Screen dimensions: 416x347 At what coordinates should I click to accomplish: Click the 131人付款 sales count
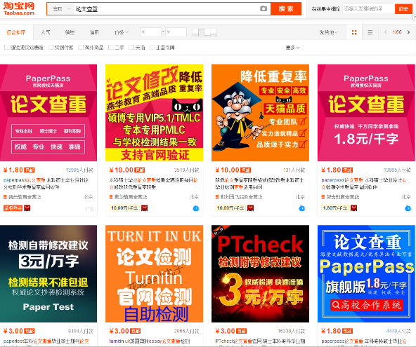click(294, 170)
